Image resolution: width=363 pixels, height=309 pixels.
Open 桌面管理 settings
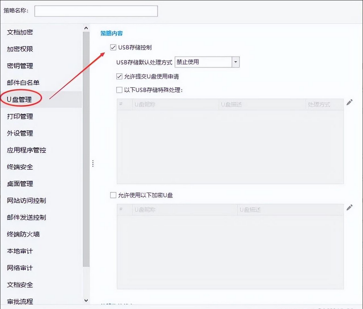click(20, 184)
